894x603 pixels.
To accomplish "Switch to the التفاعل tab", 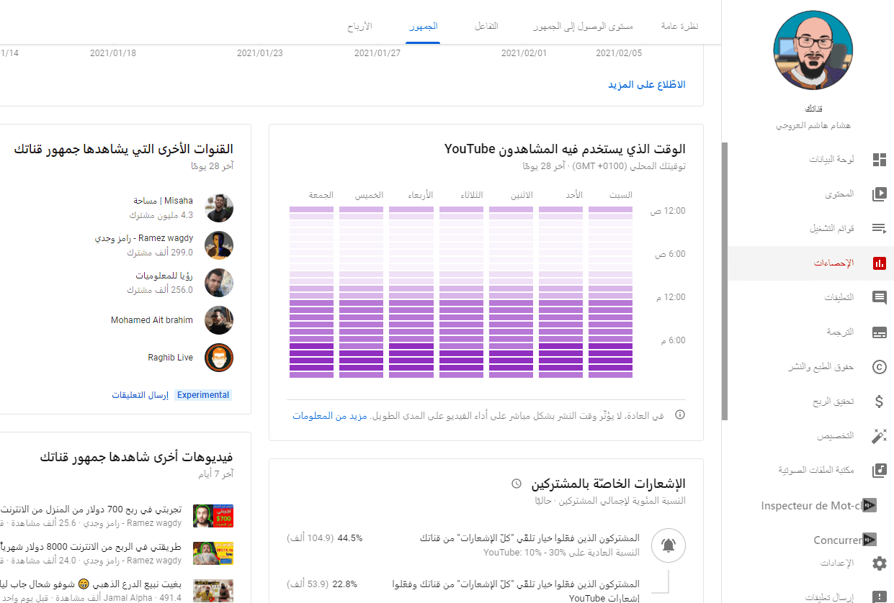I will 486,27.
